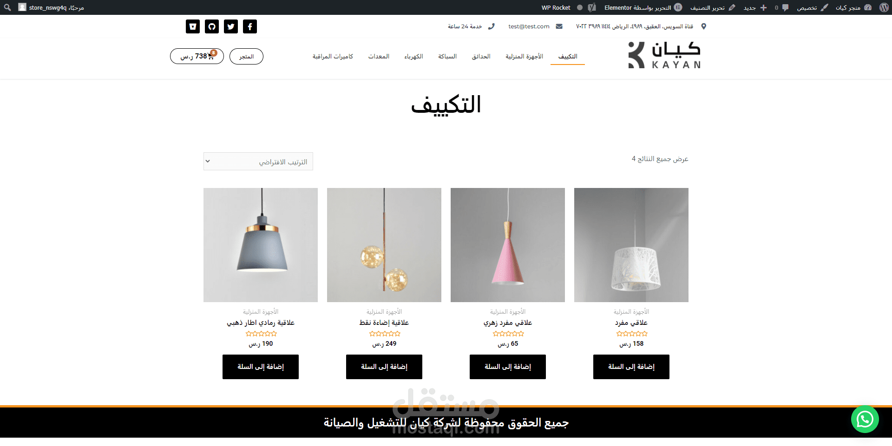This screenshot has height=446, width=892.
Task: Open the Bitbucket social icon
Action: (x=193, y=26)
